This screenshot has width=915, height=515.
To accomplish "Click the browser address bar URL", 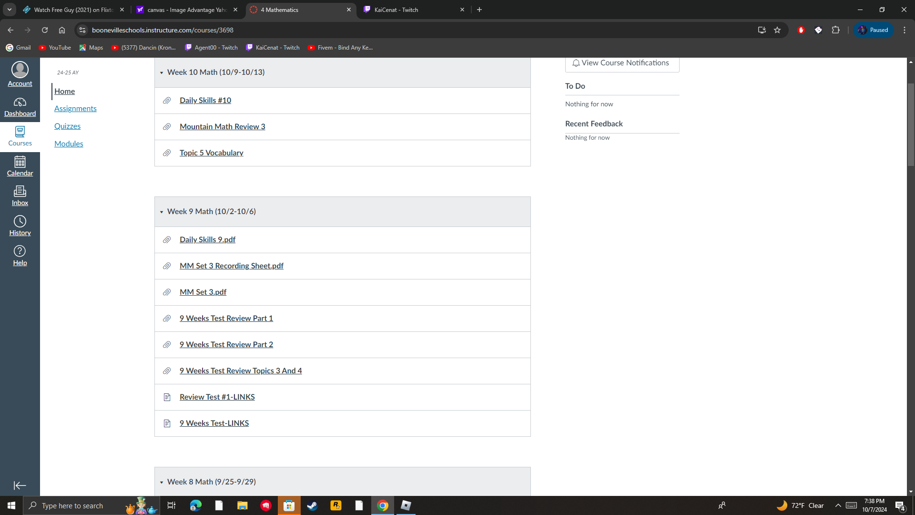I will click(162, 30).
